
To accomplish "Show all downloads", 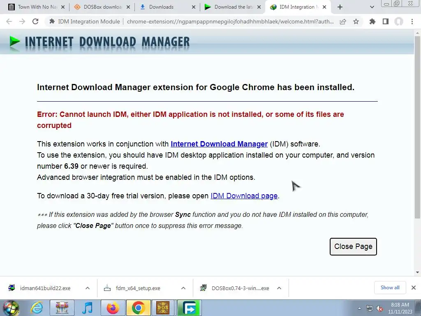I will click(x=390, y=288).
